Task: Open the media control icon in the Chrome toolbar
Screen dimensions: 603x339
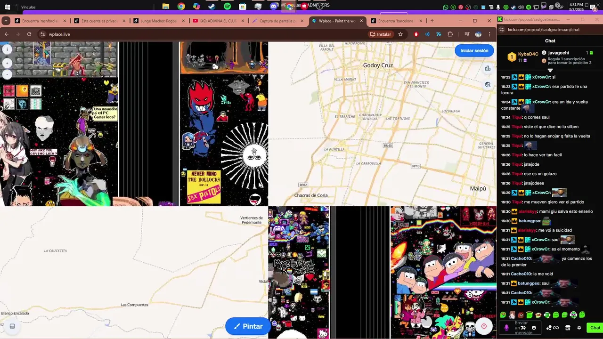Action: [466, 34]
